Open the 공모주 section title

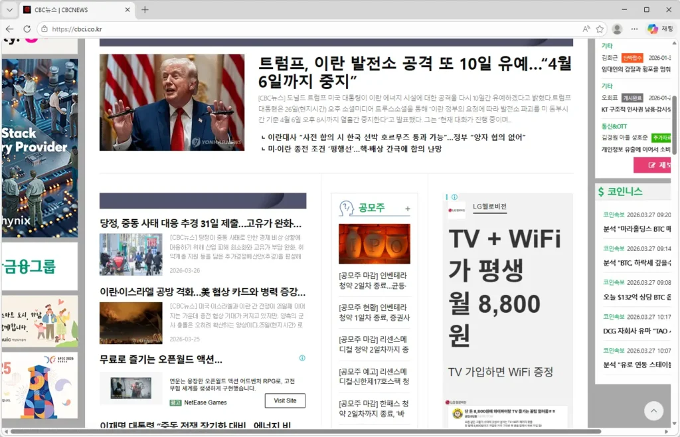point(372,208)
